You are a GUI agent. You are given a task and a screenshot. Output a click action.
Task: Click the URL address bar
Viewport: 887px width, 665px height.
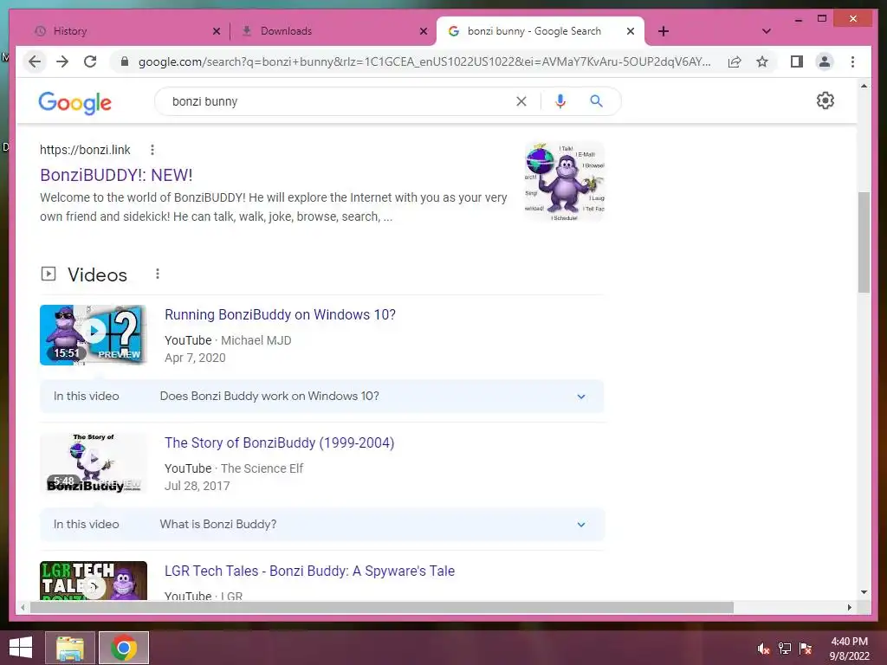(424, 61)
